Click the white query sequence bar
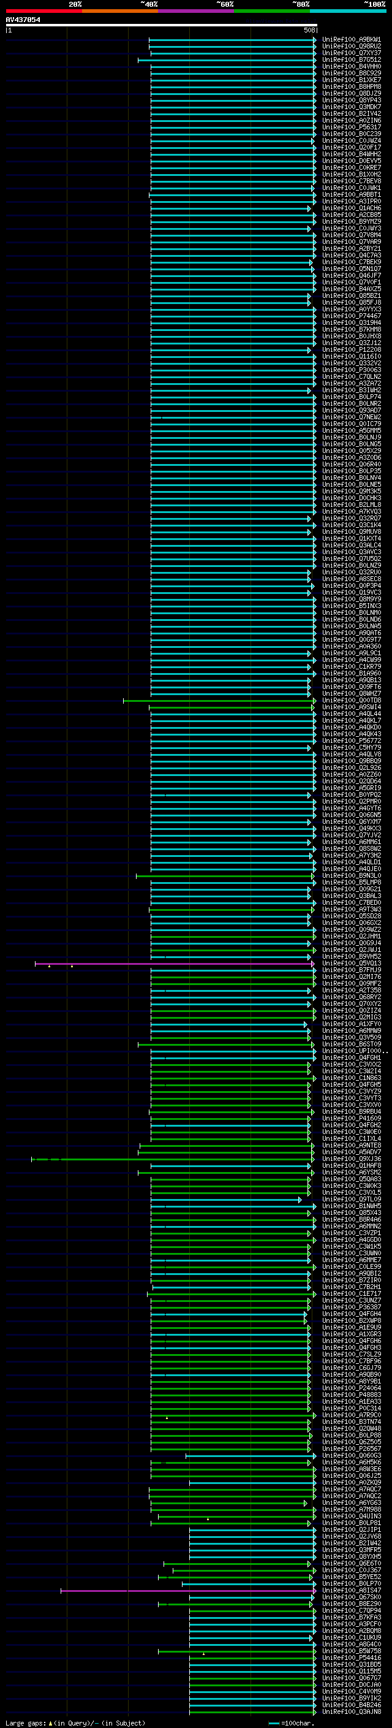This screenshot has height=1728, width=392. pyautogui.click(x=162, y=26)
